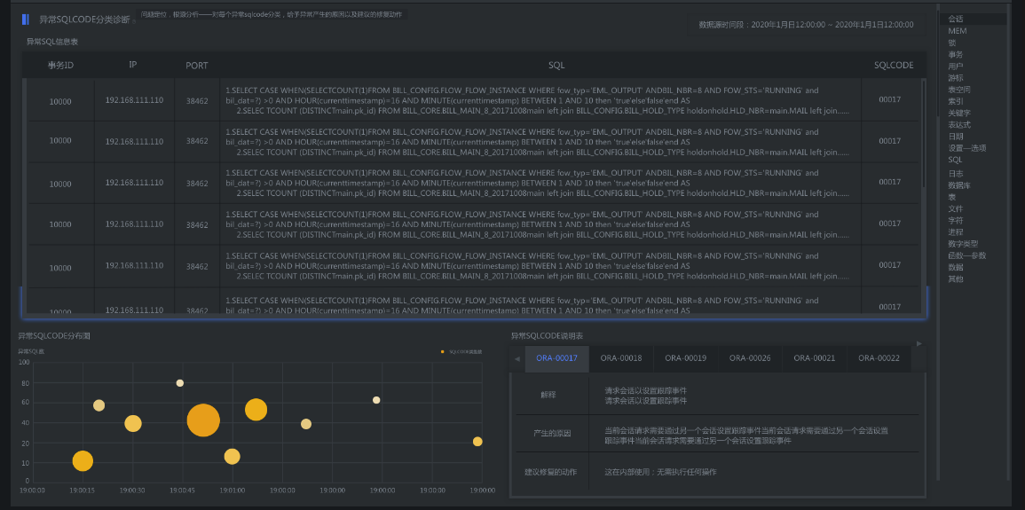Click the 建议修复的动作 row label

coord(550,472)
